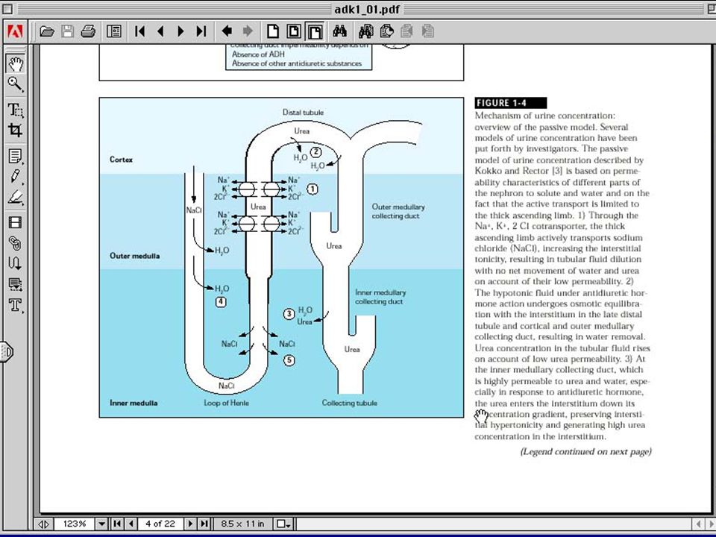Toggle the navigation pane toolbar button

point(113,31)
